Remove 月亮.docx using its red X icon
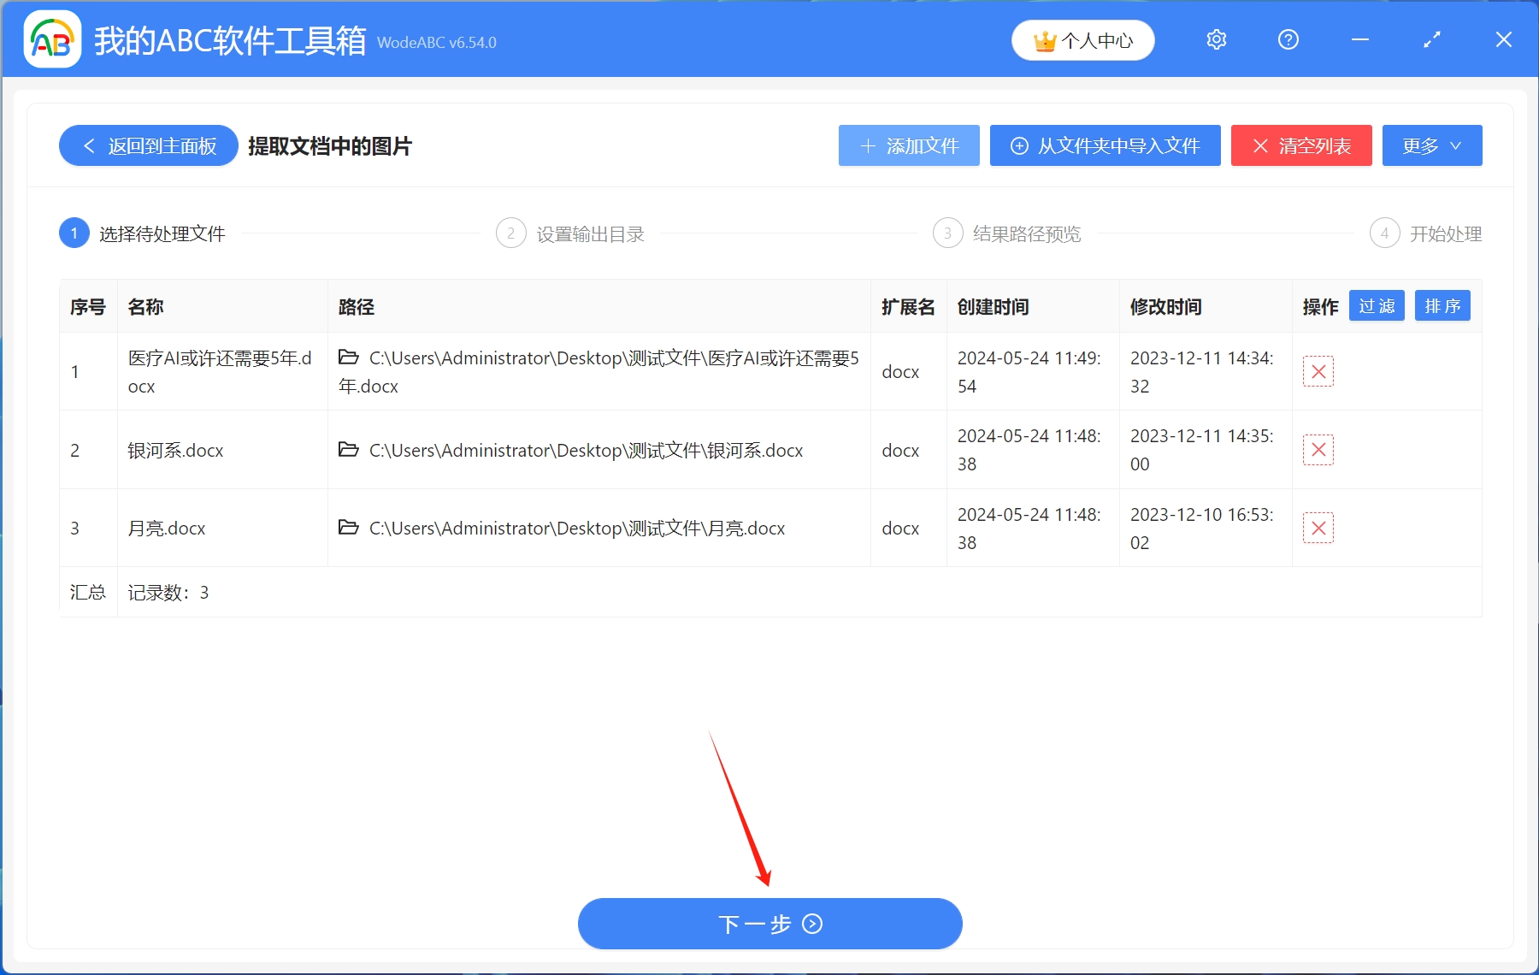1539x975 pixels. pos(1318,528)
